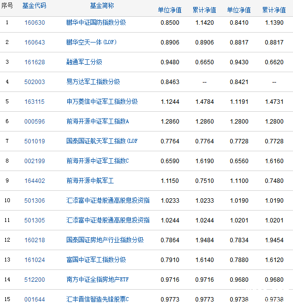Image resolution: width=293 pixels, height=306 pixels.
Task: Sort by first 累计净值 column header
Action: (205, 10)
